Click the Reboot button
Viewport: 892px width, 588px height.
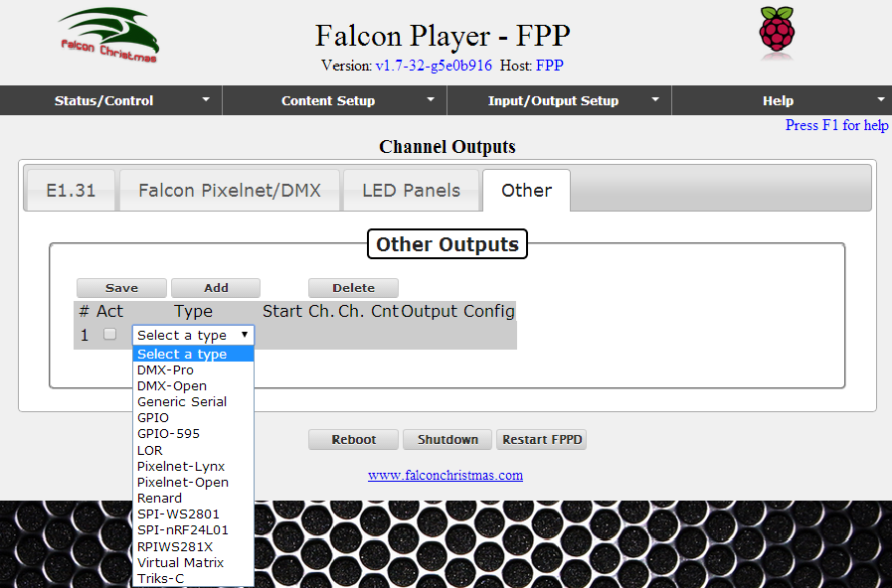353,440
